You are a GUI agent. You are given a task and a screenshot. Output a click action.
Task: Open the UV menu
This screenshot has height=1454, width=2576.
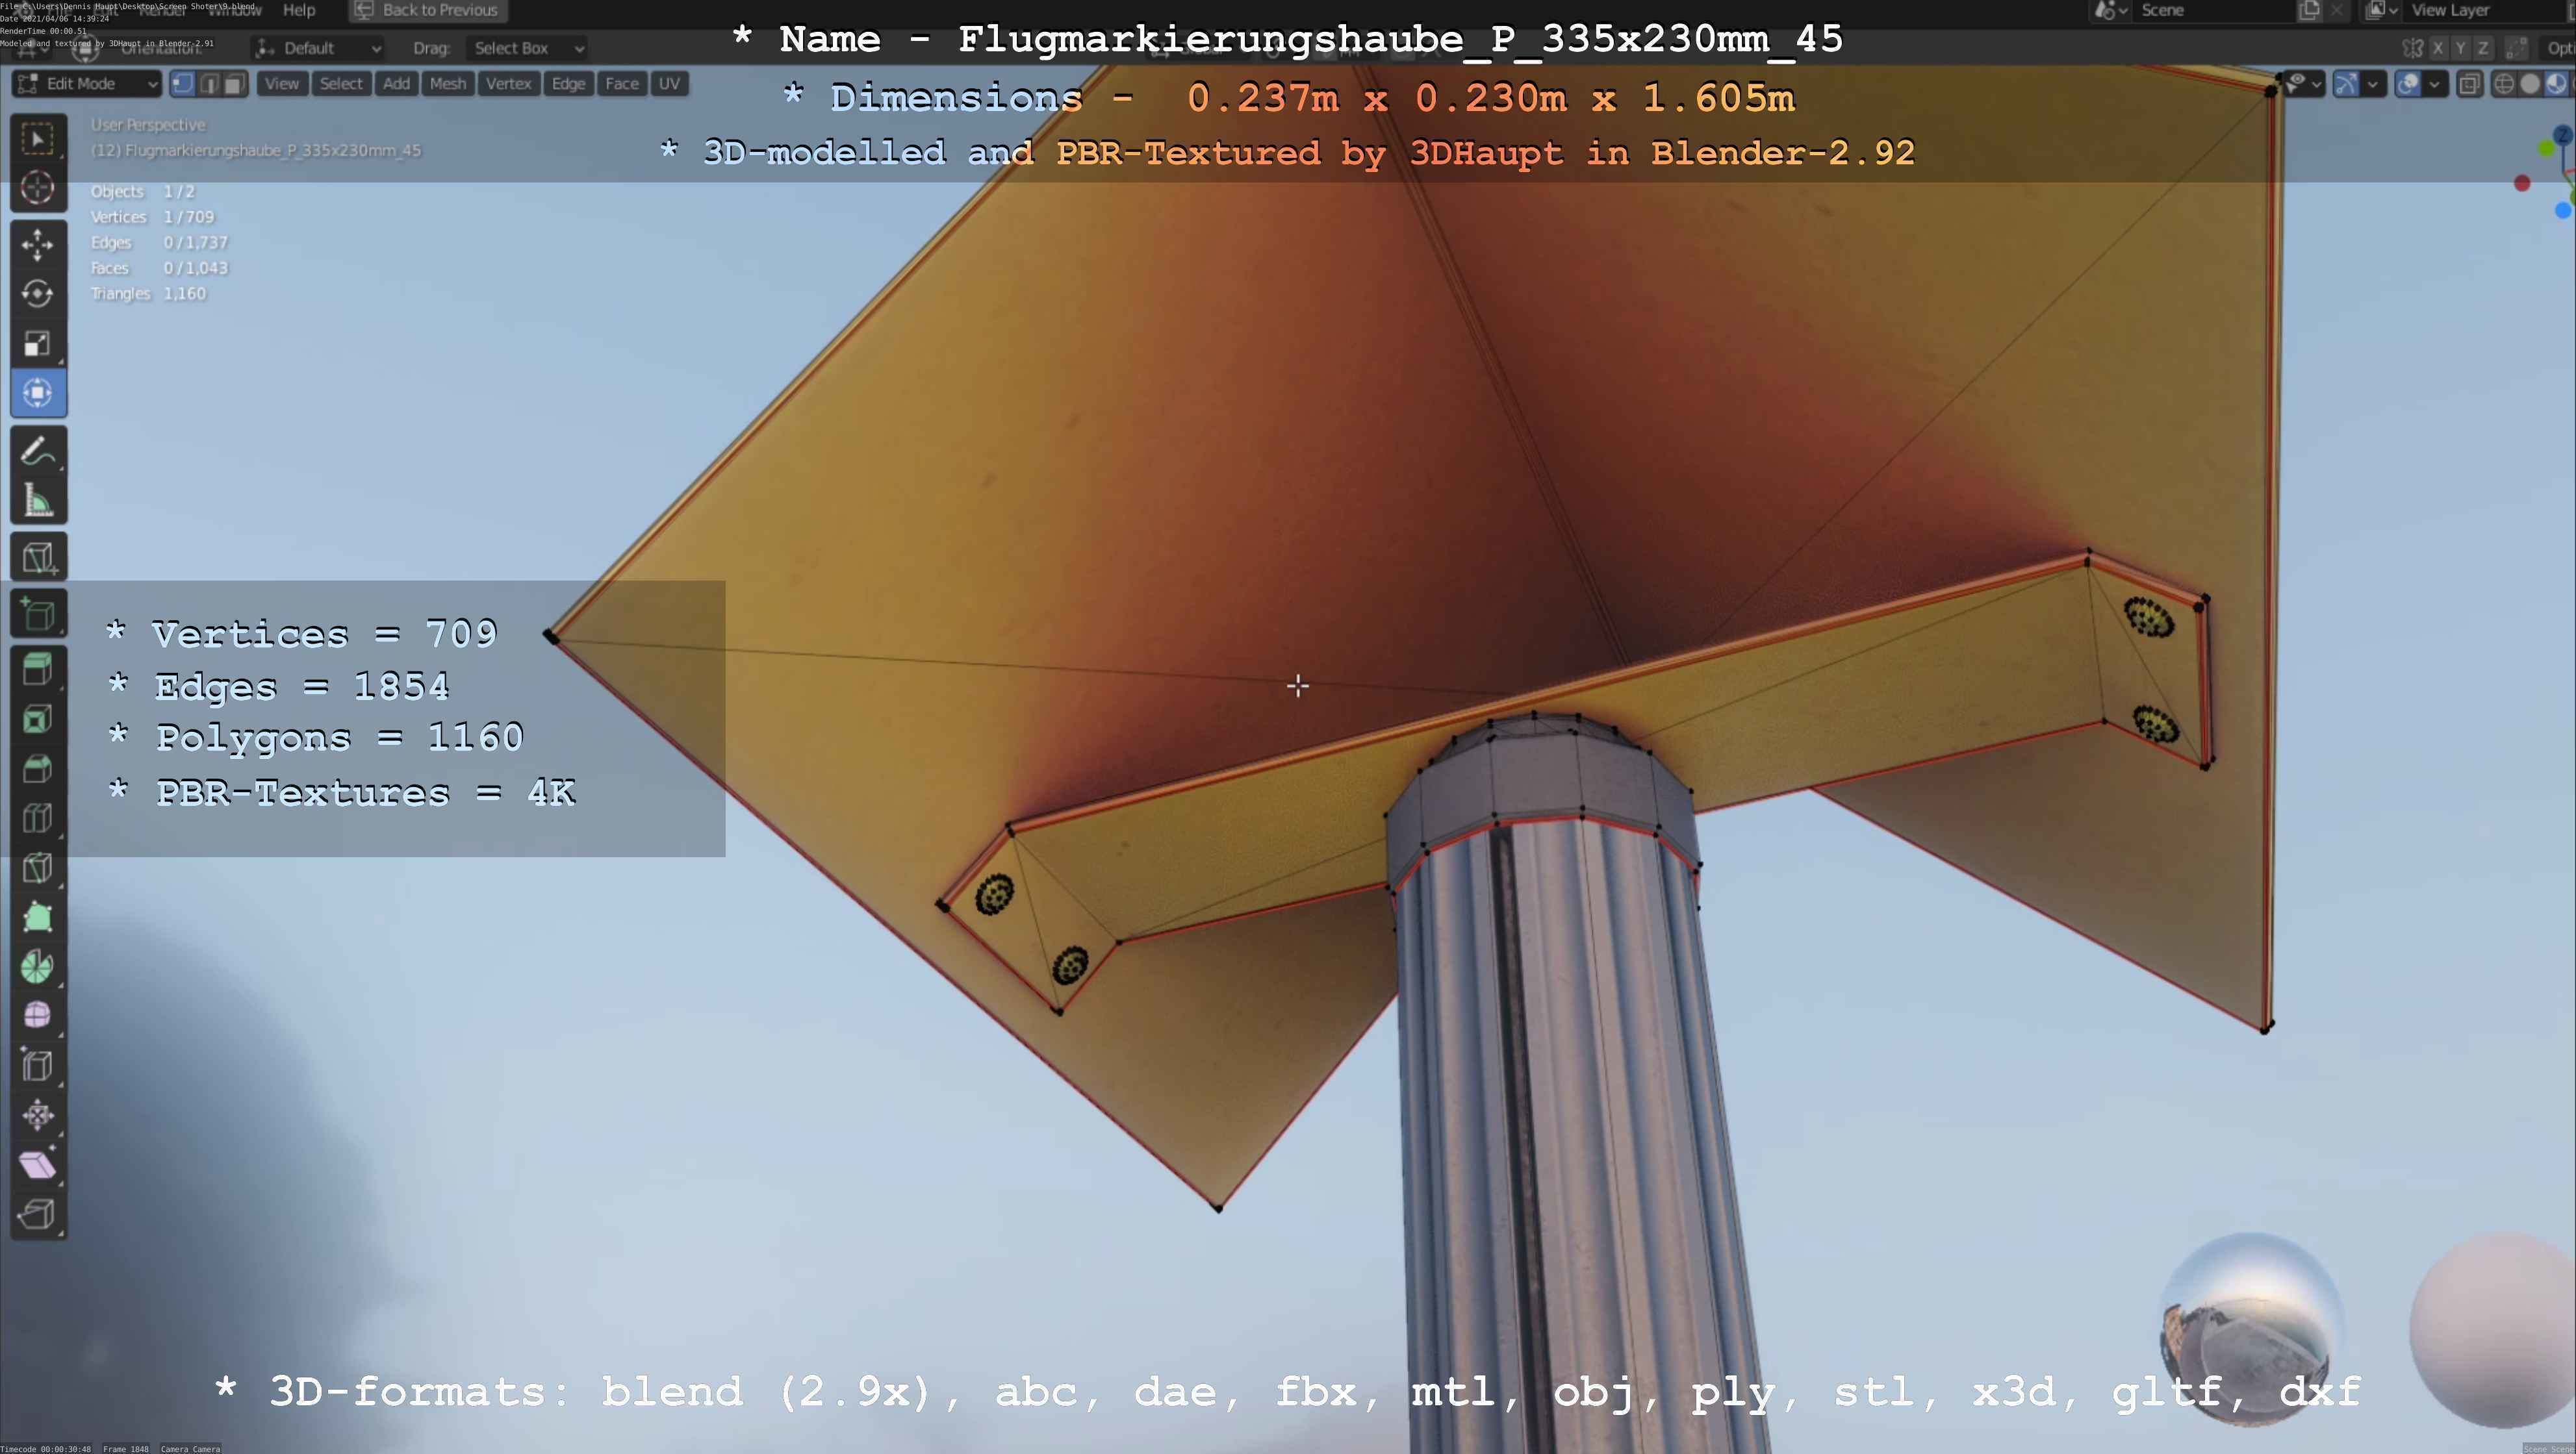(x=670, y=84)
